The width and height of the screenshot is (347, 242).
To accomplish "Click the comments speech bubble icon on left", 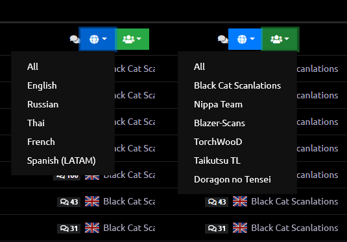I will [75, 39].
